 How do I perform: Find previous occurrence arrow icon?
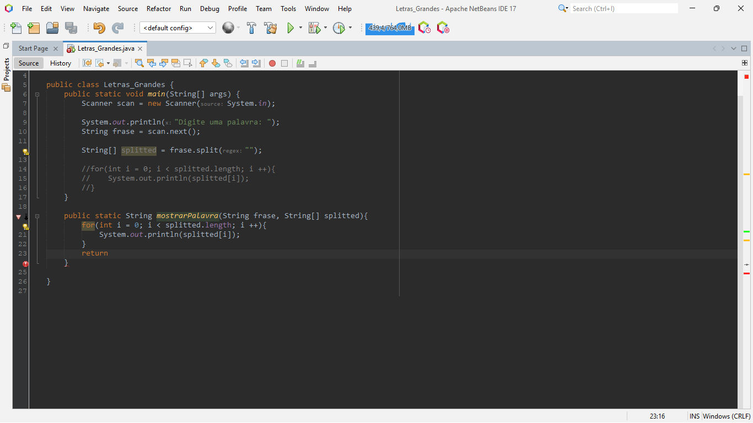point(151,63)
